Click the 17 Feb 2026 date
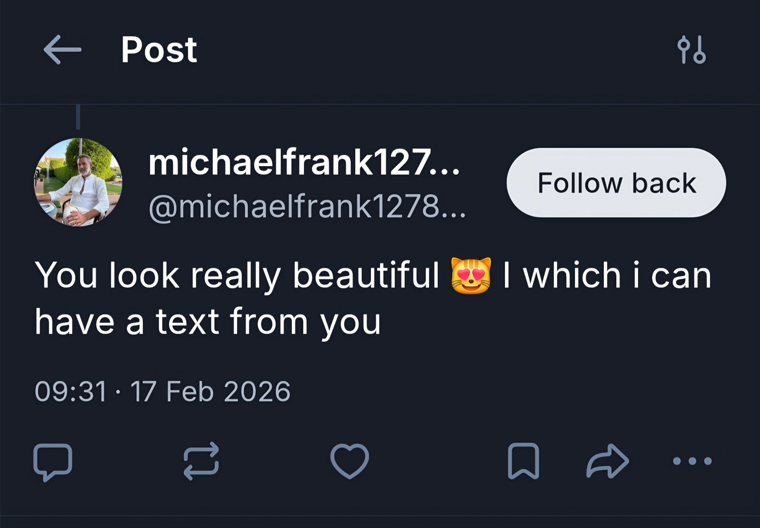This screenshot has height=528, width=760. coord(210,391)
